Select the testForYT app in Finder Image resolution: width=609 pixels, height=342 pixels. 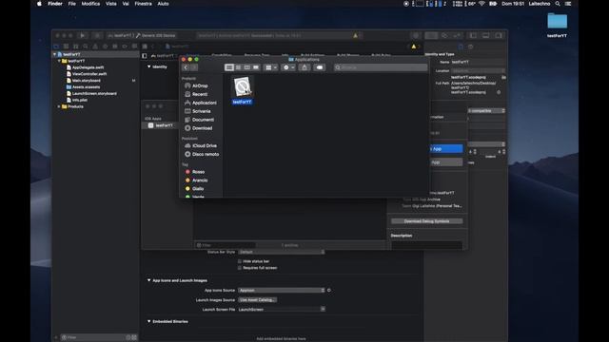(x=243, y=90)
